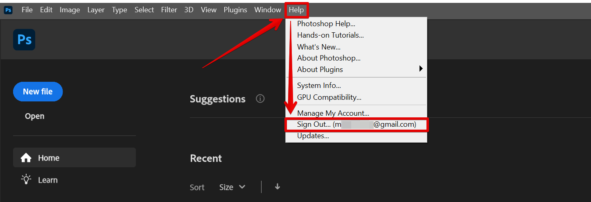Click the Home house icon in the sidebar

click(x=26, y=158)
